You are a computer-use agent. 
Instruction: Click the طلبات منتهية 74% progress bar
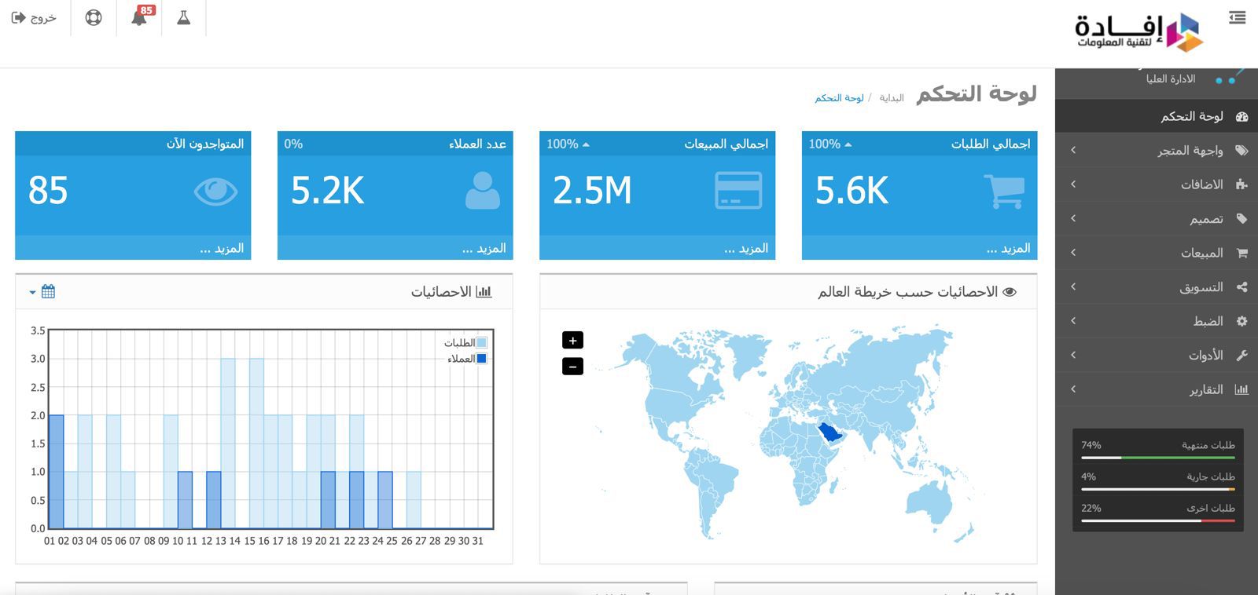tap(1158, 457)
